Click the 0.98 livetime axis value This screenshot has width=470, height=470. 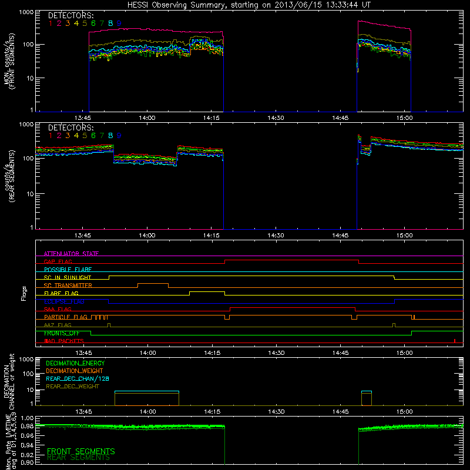click(x=27, y=426)
